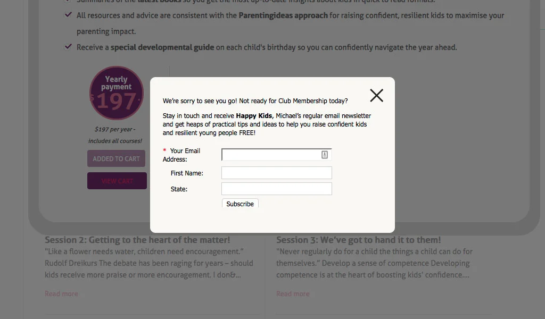This screenshot has height=319, width=545.
Task: Click the Added to Cart button
Action: [116, 158]
